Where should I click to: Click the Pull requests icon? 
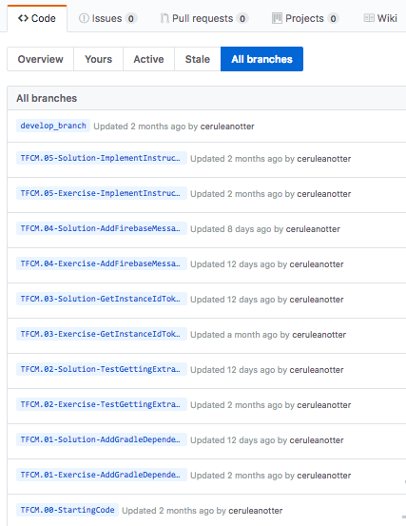(x=164, y=18)
